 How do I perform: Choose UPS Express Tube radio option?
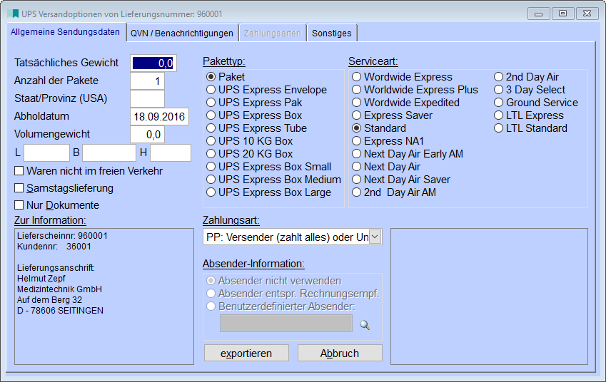point(211,128)
